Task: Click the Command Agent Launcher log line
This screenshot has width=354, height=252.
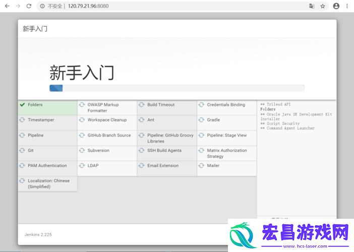Action: (287, 128)
